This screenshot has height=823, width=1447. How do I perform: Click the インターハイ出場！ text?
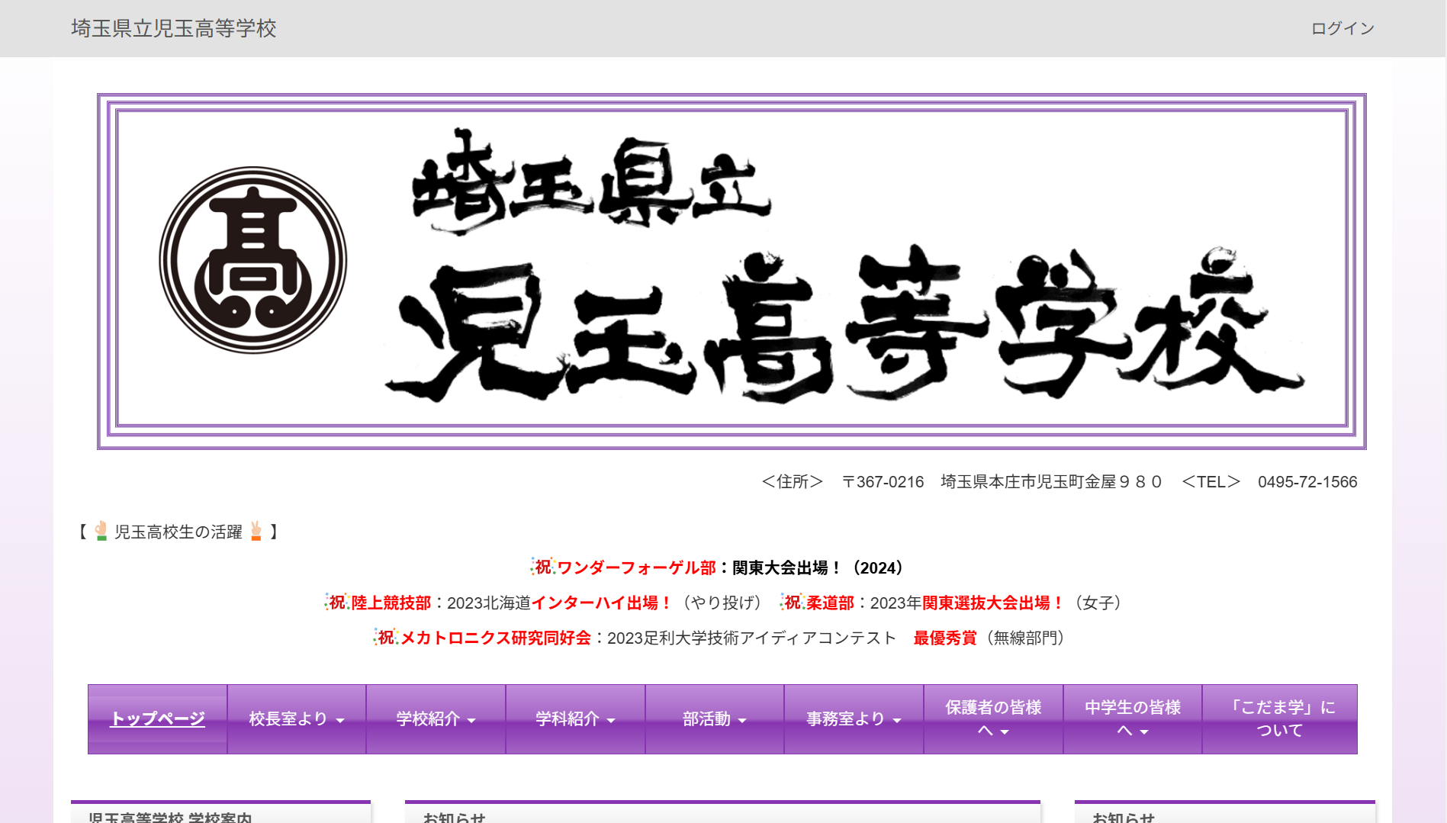tap(603, 603)
